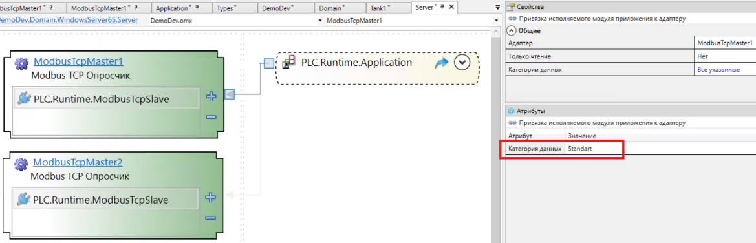Click the Атрибуты panel title

click(x=531, y=111)
